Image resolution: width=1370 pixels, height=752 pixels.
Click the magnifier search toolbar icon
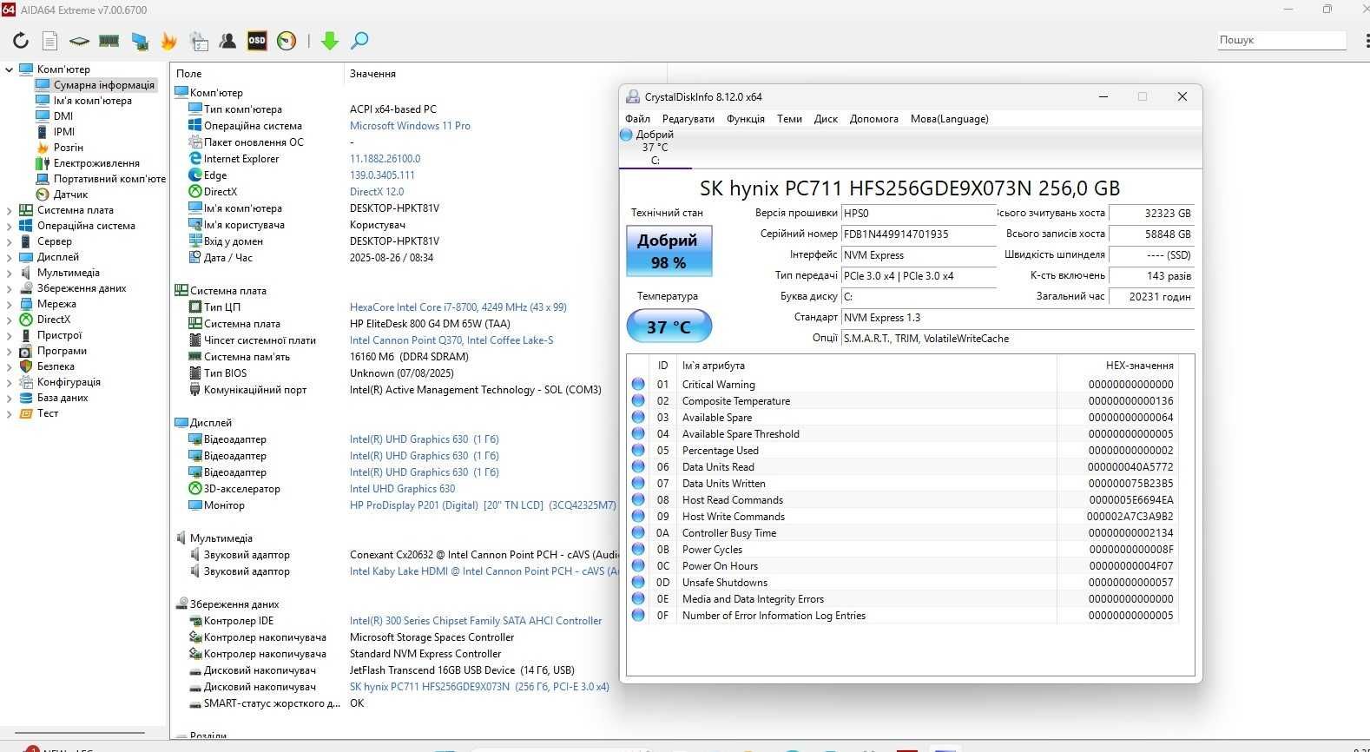(x=359, y=41)
